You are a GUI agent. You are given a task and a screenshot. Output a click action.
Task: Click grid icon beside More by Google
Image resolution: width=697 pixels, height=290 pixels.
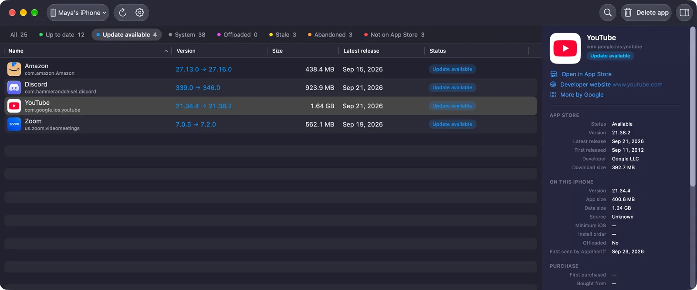coord(553,95)
